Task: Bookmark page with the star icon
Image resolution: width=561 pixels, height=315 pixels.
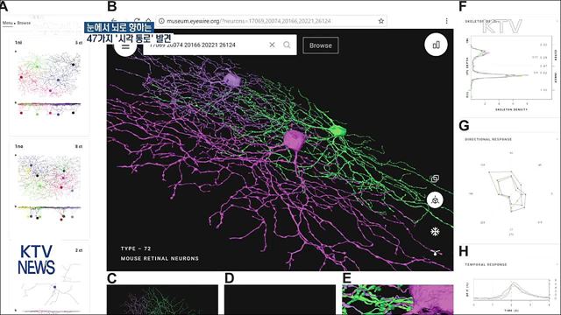Action: [x=381, y=21]
